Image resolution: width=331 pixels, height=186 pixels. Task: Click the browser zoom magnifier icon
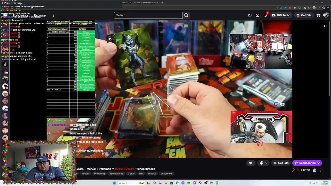point(277,8)
